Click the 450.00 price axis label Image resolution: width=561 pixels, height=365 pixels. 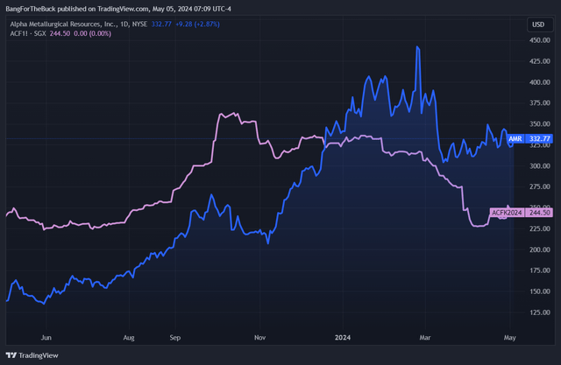coord(540,40)
